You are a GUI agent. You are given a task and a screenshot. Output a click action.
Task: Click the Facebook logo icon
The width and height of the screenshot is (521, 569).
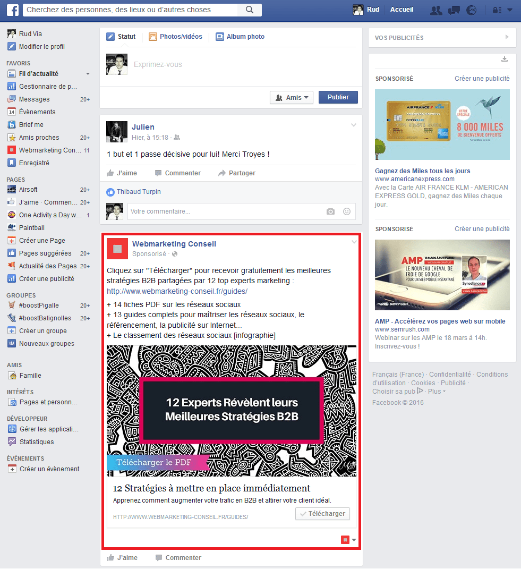pos(12,9)
